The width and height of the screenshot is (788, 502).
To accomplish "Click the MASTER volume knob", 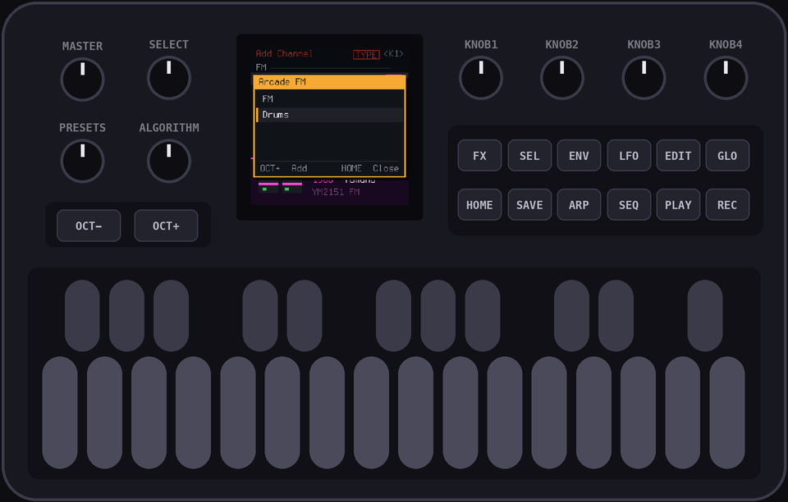I will point(82,80).
